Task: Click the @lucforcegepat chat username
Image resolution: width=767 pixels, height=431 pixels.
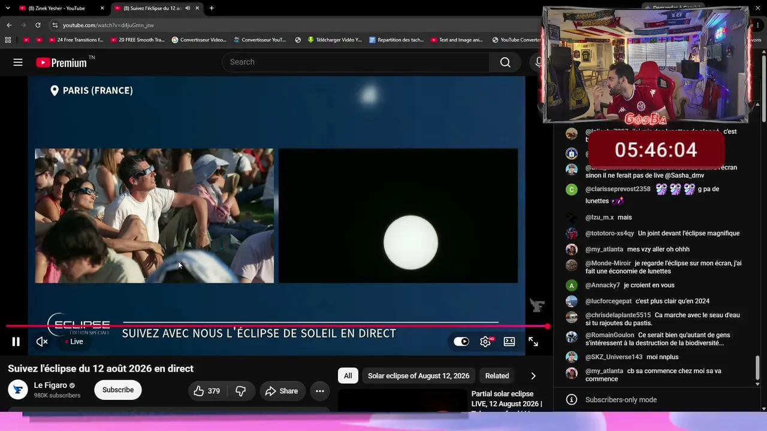Action: [x=608, y=301]
